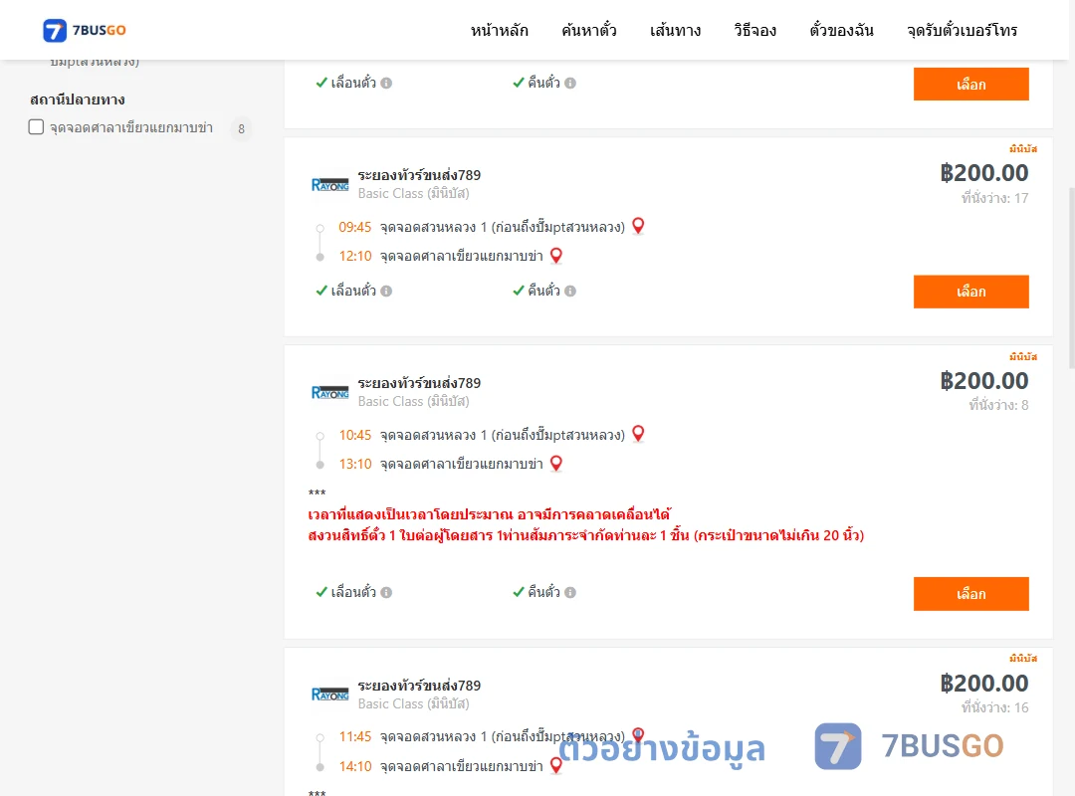This screenshot has height=796, width=1075.
Task: Click the 09:45 departure time text
Action: (x=354, y=227)
